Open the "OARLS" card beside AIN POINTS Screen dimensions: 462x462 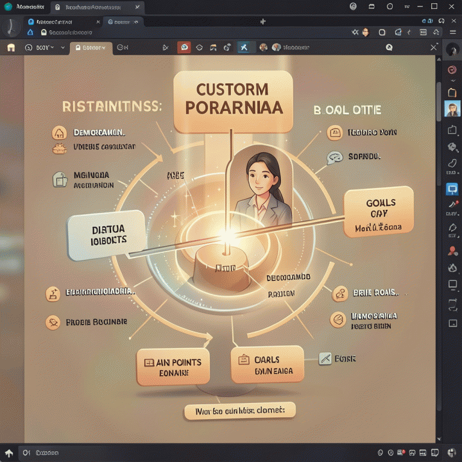click(x=267, y=364)
